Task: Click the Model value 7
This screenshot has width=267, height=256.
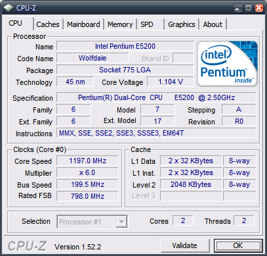Action: 157,109
